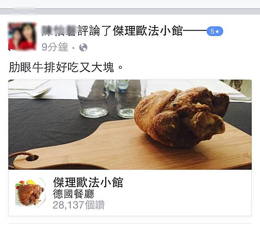The image size is (260, 230).
Task: Open the blurred reviewer name link
Action: [59, 31]
